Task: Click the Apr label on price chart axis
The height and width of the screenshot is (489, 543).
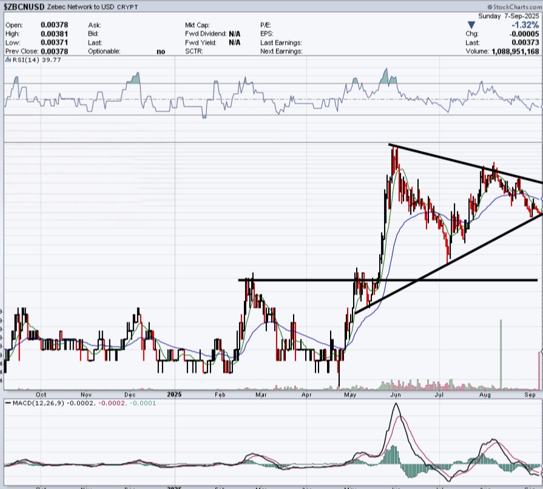Action: 306,394
